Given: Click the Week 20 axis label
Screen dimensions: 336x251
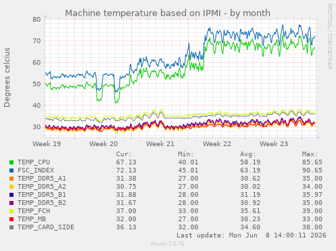Looking at the screenshot, I should (x=103, y=144).
